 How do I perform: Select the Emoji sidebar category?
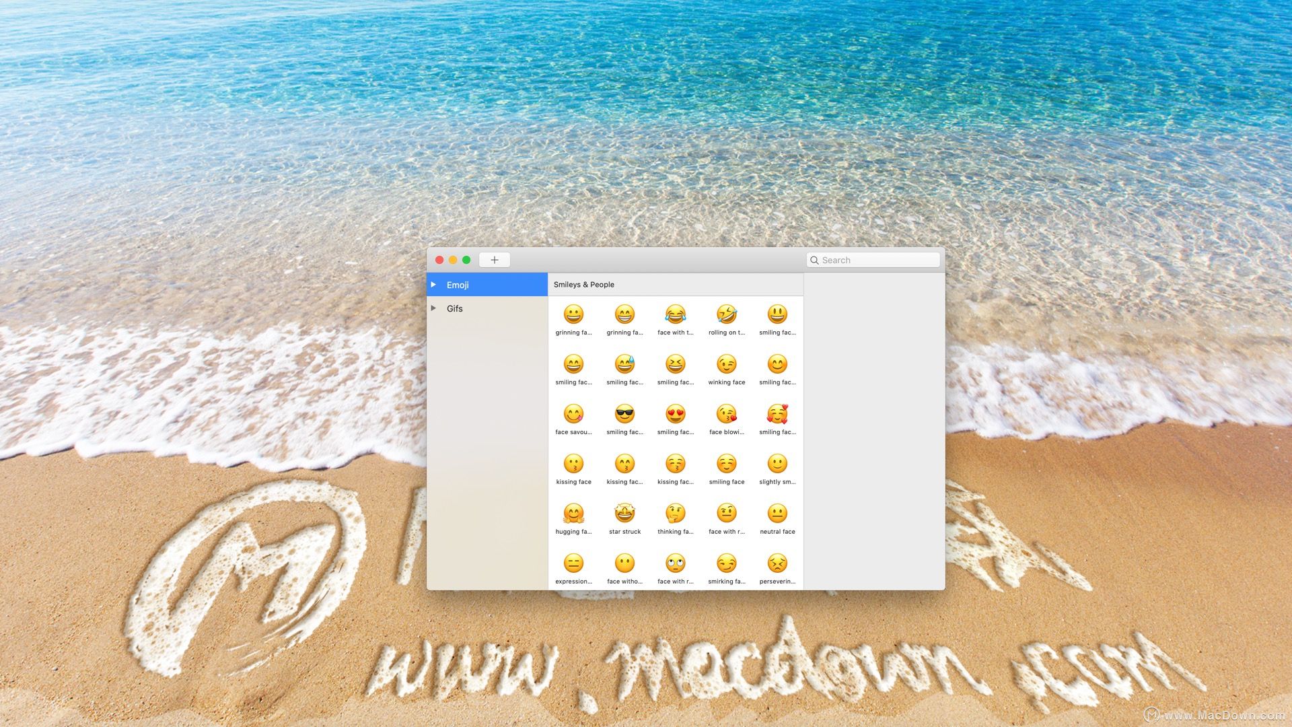tap(458, 285)
